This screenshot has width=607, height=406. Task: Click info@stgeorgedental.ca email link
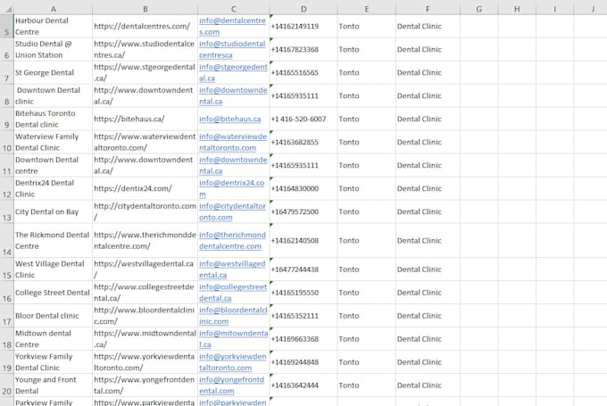233,73
